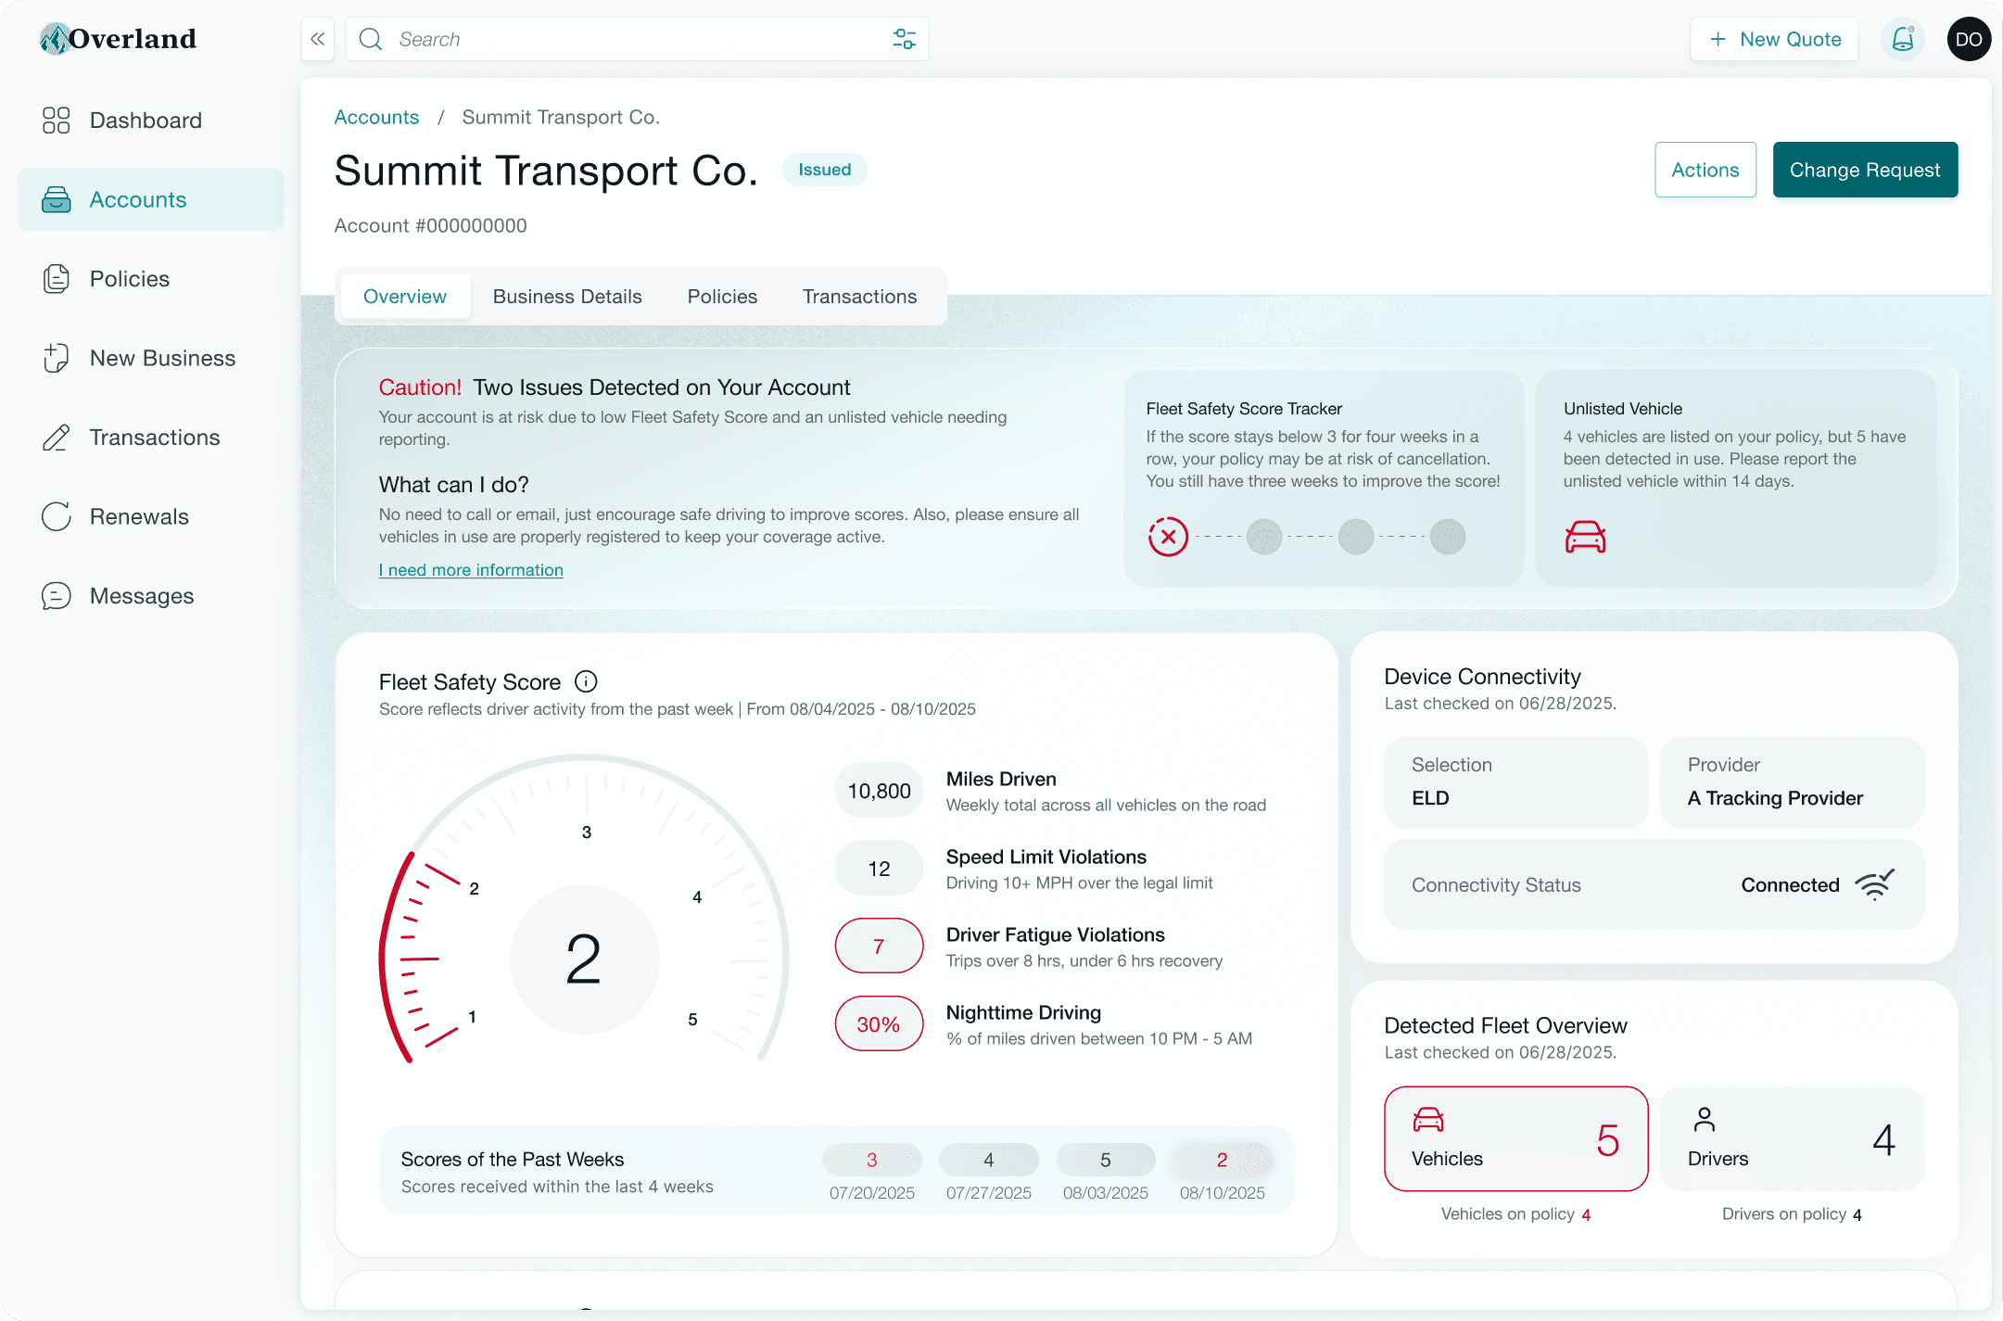Open the search filter settings icon

(904, 39)
